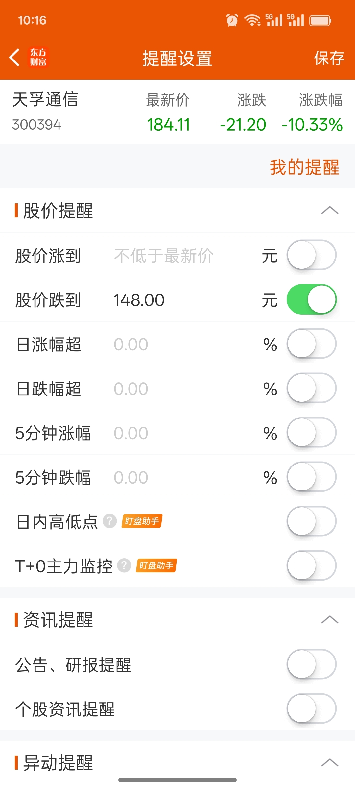
Task: Tap the battery status icon
Action: 320,21
